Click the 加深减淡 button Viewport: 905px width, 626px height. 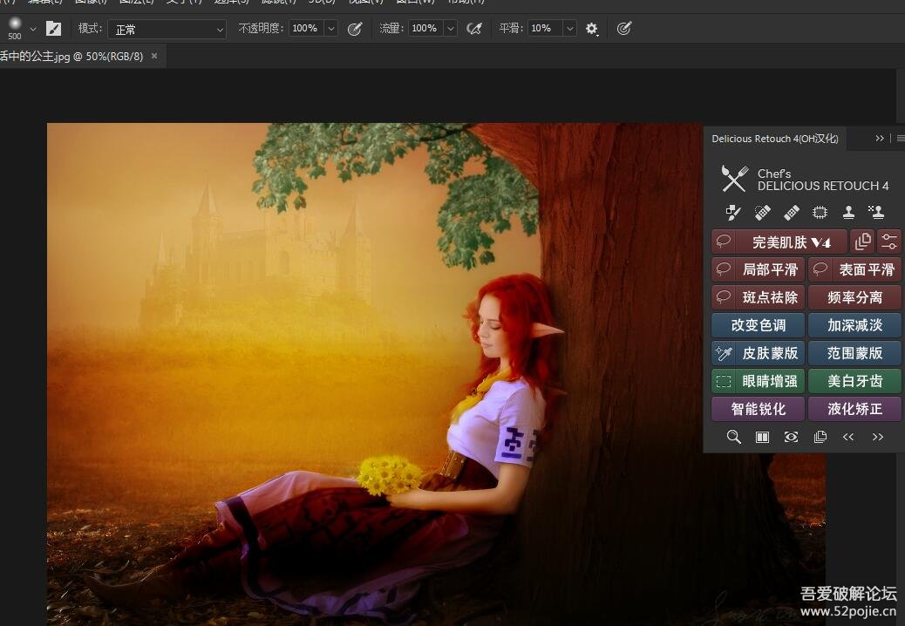point(854,325)
